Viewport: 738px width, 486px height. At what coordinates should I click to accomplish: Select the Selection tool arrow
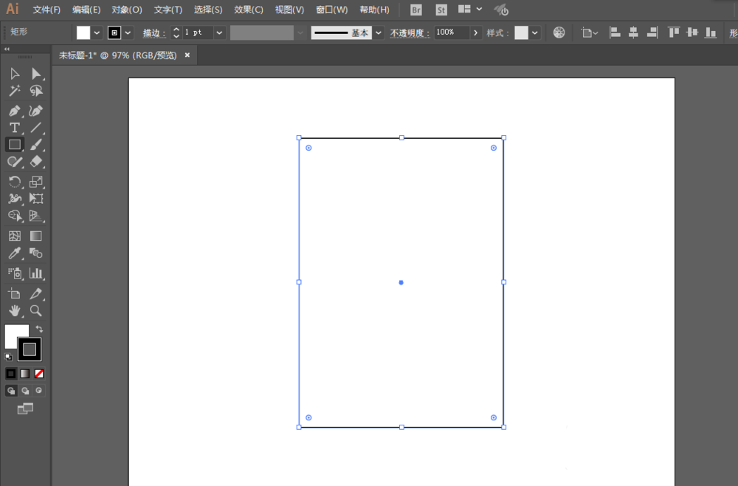(15, 73)
